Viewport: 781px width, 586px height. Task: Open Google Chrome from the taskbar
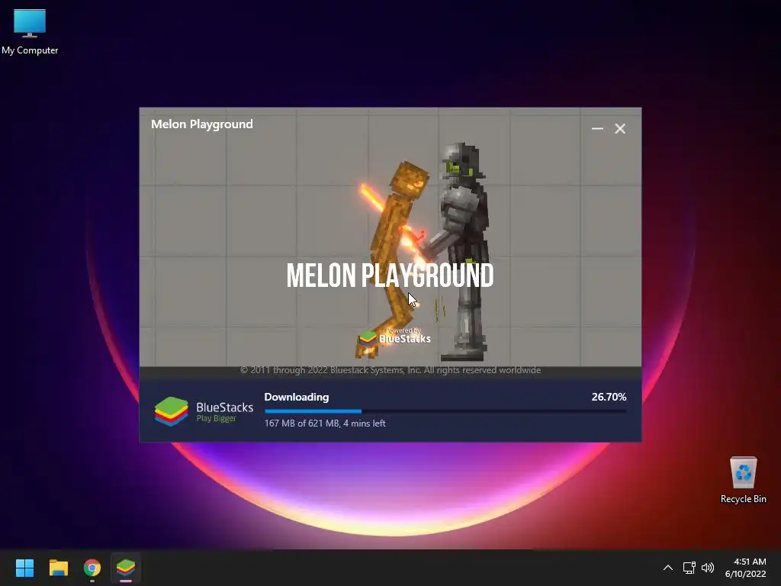click(x=92, y=568)
